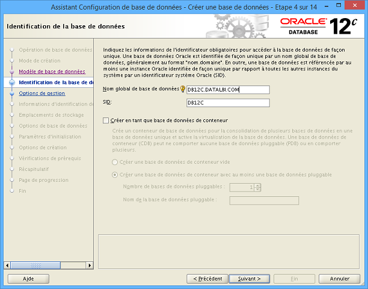
Task: Close the assistant window
Action: (355, 5)
